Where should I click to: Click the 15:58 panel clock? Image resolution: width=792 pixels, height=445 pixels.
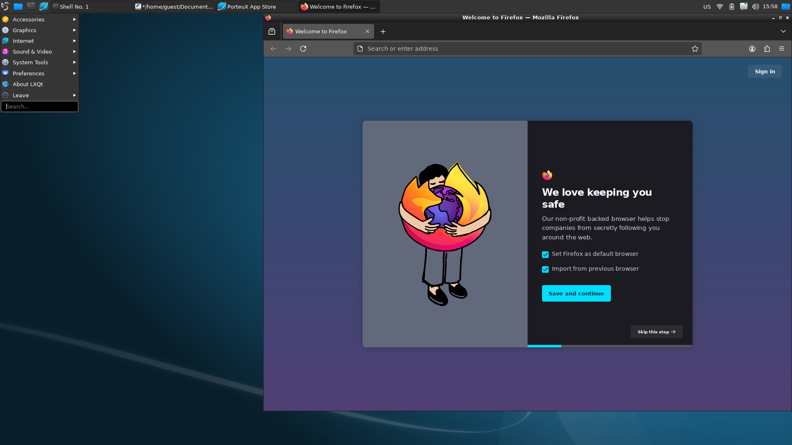[770, 7]
